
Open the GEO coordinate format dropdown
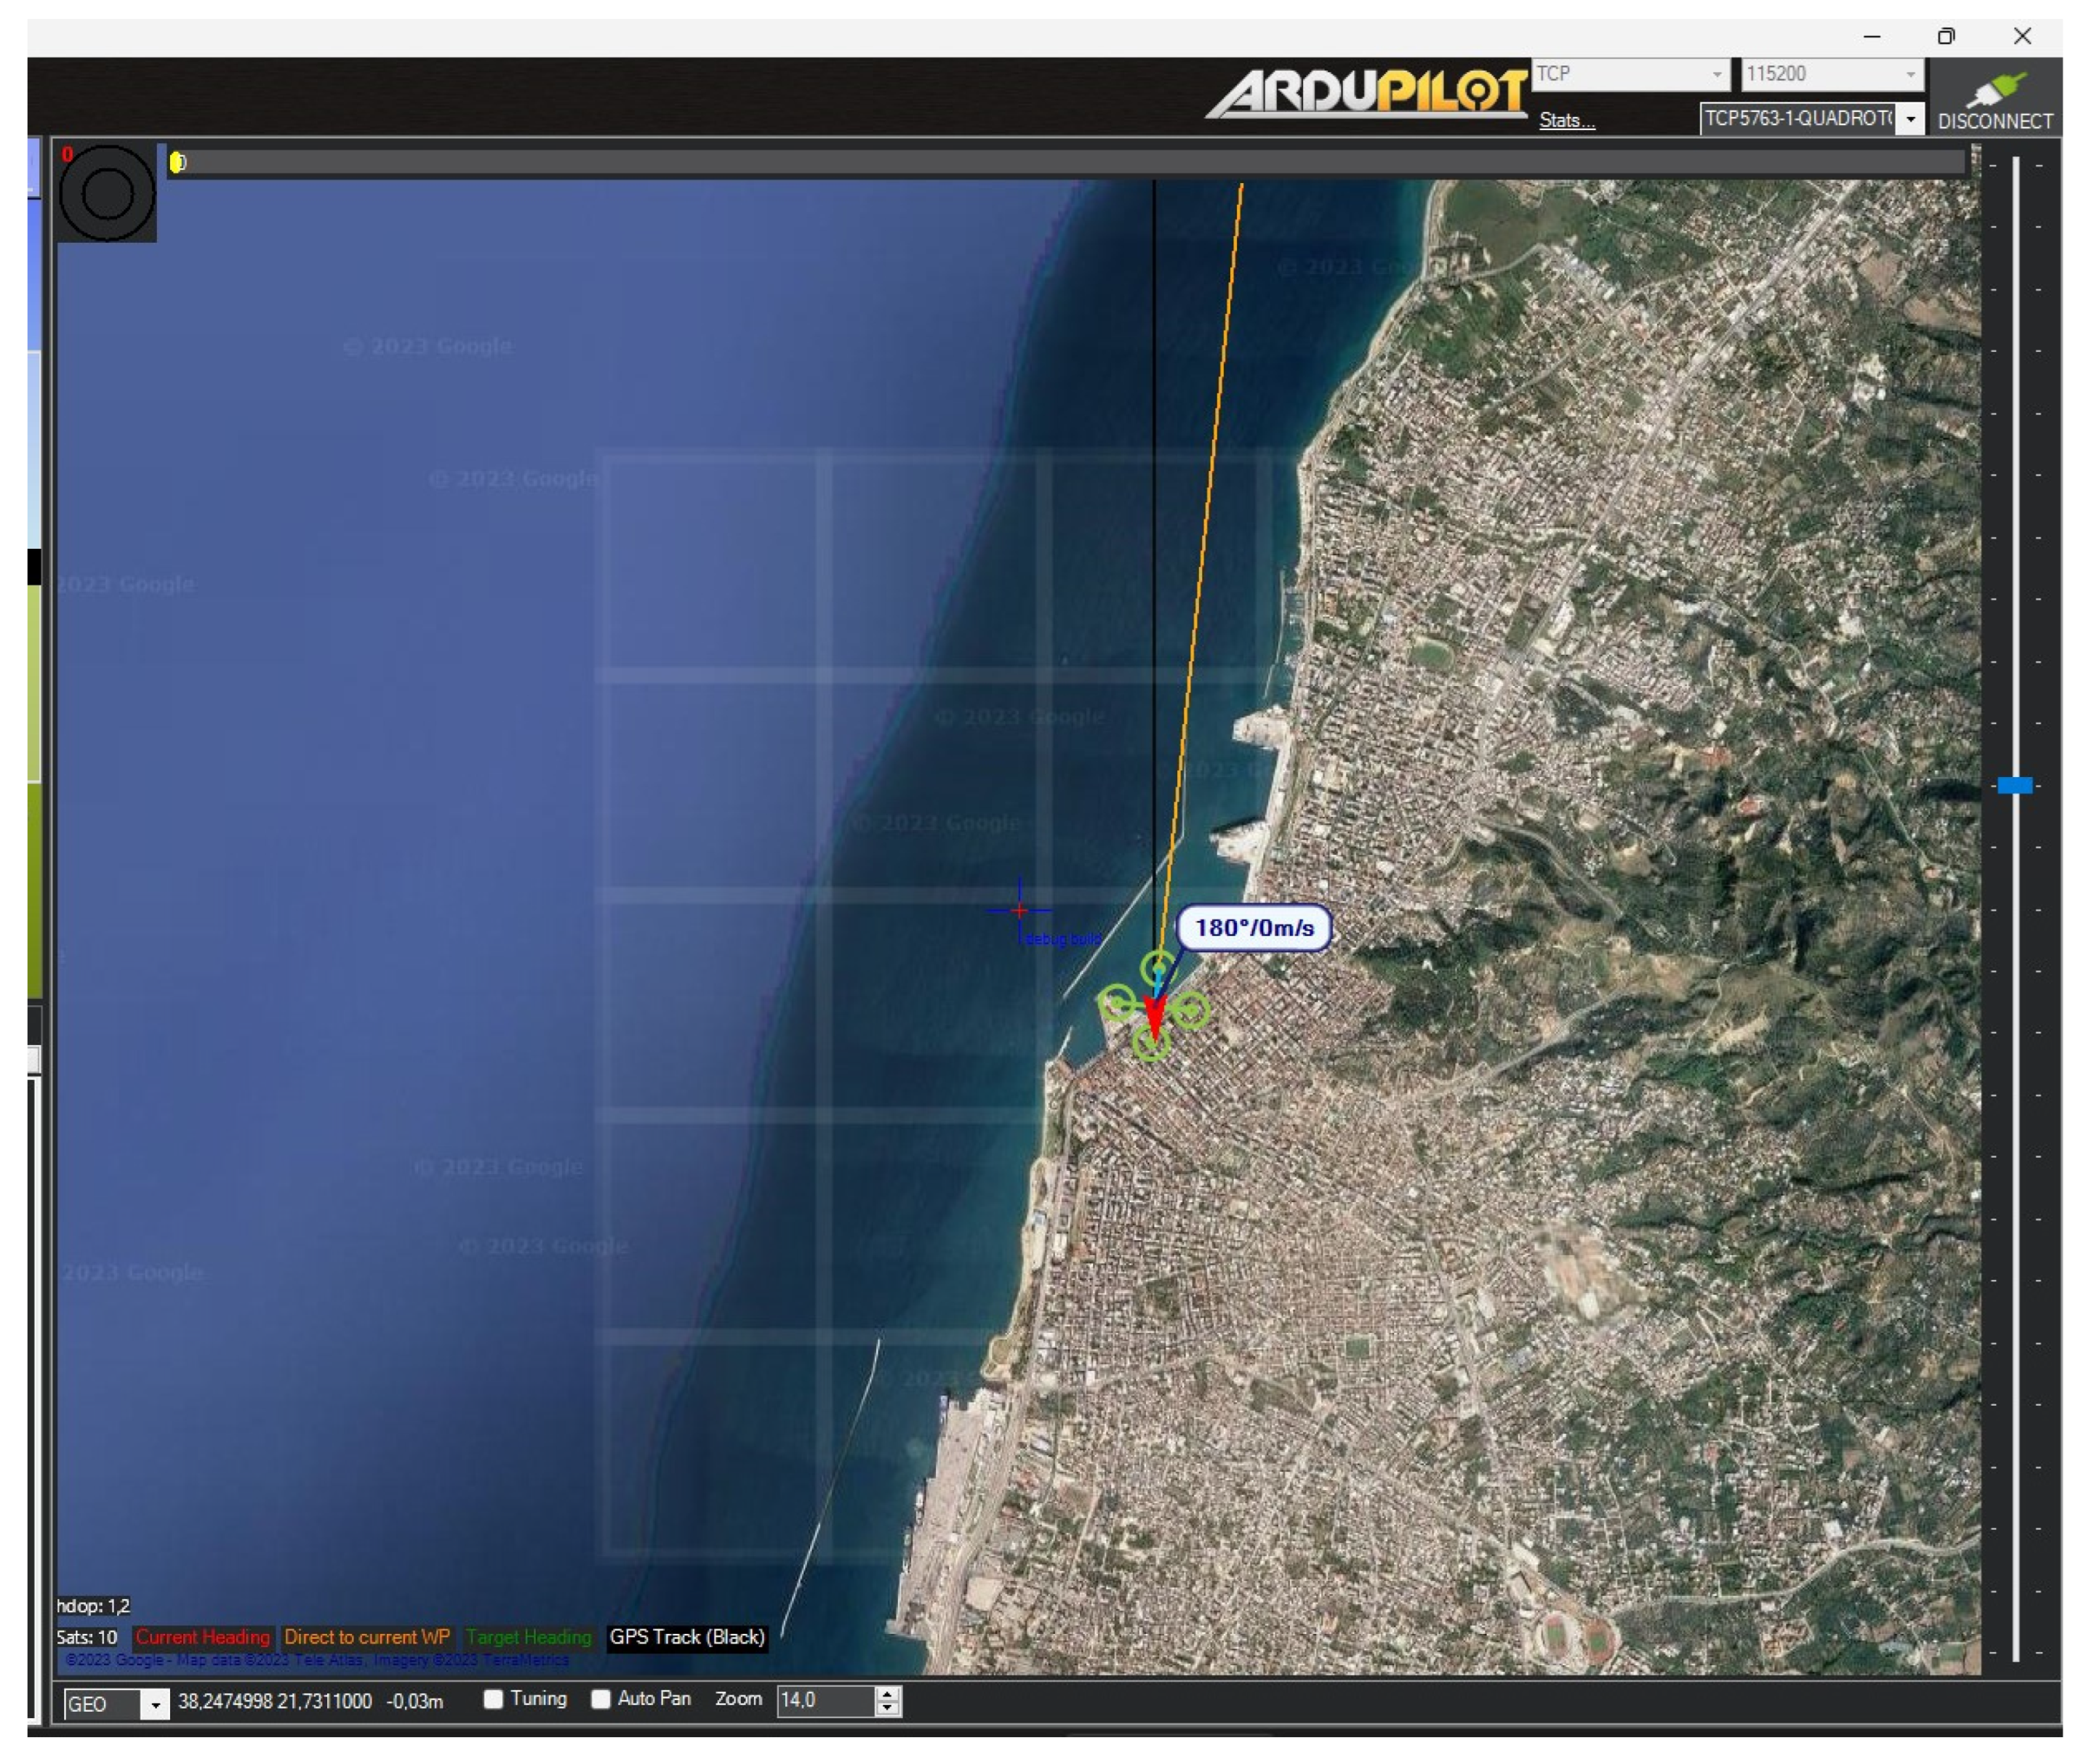[155, 1704]
